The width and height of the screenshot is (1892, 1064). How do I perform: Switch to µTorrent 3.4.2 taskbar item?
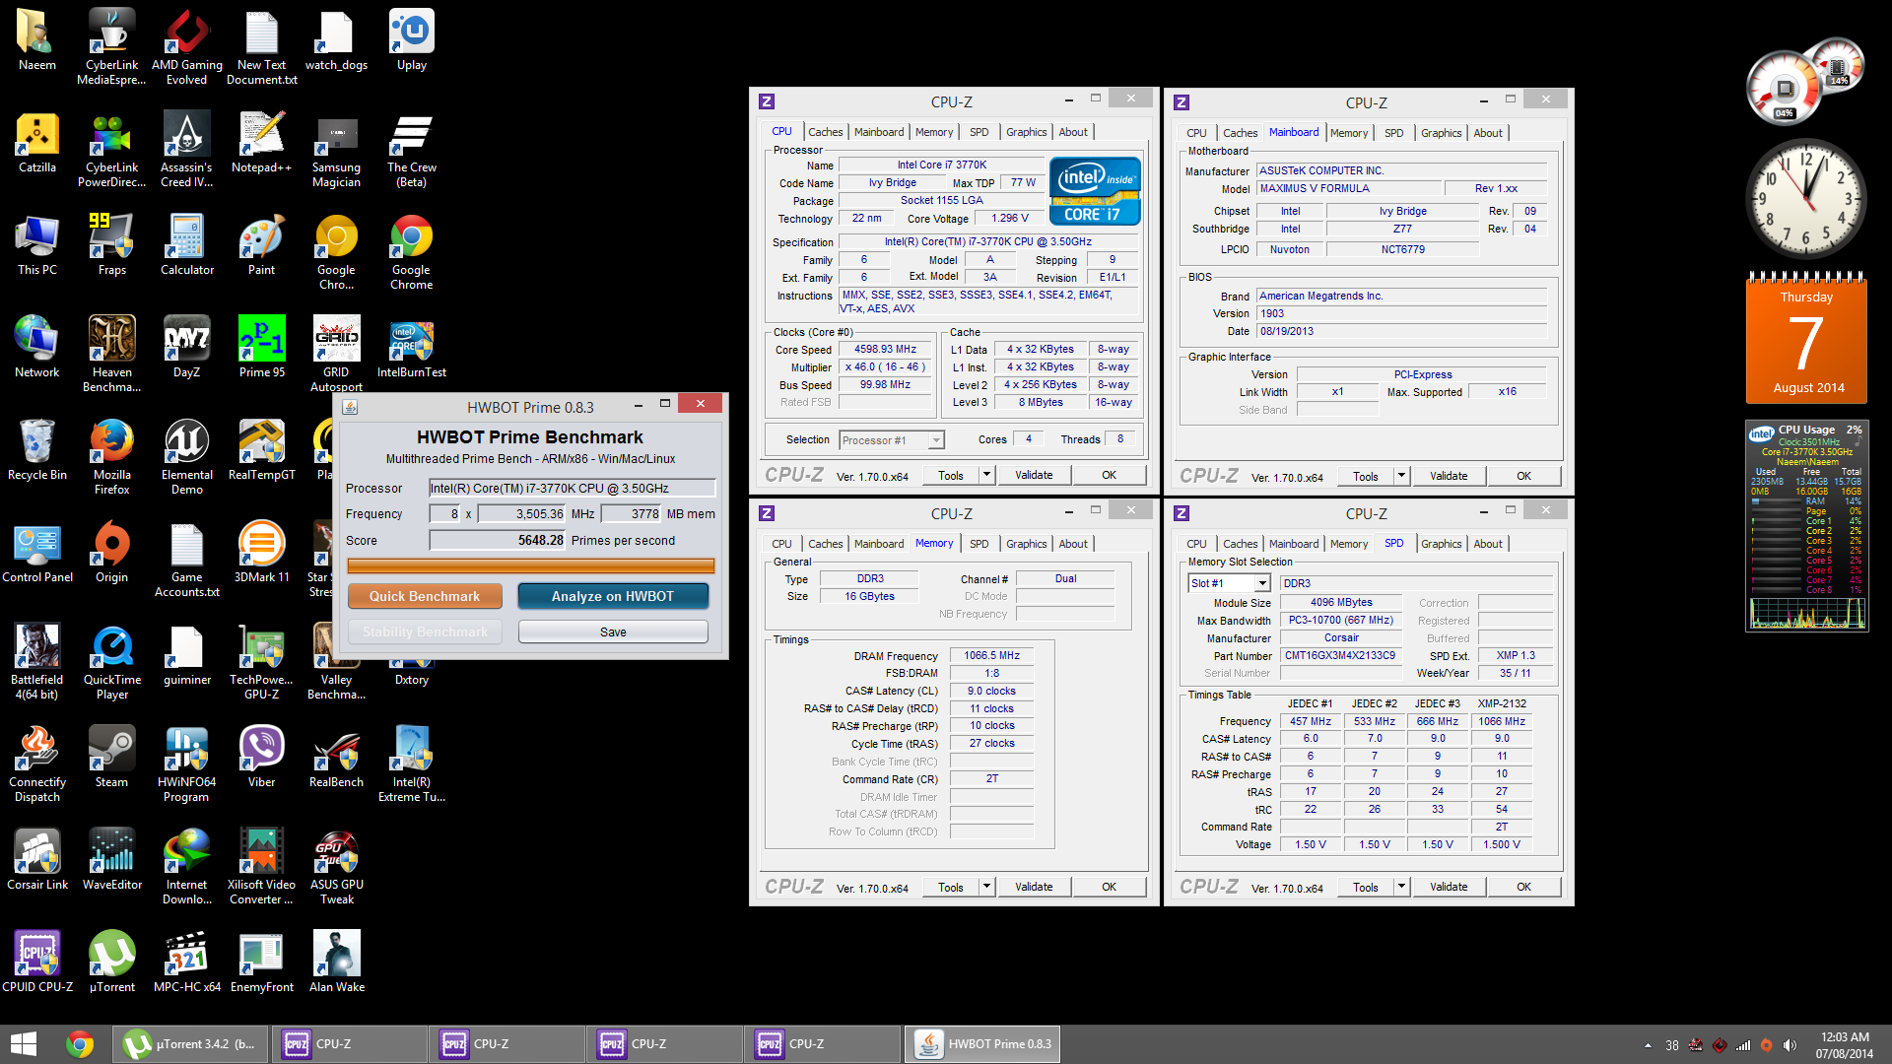pos(189,1044)
